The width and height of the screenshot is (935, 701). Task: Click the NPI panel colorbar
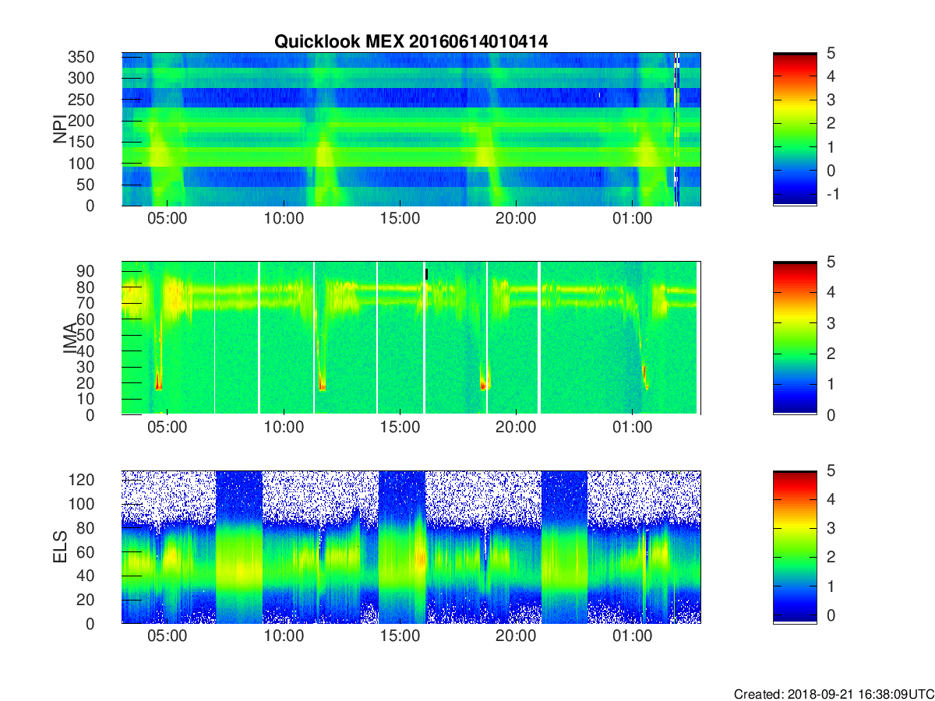tap(795, 129)
